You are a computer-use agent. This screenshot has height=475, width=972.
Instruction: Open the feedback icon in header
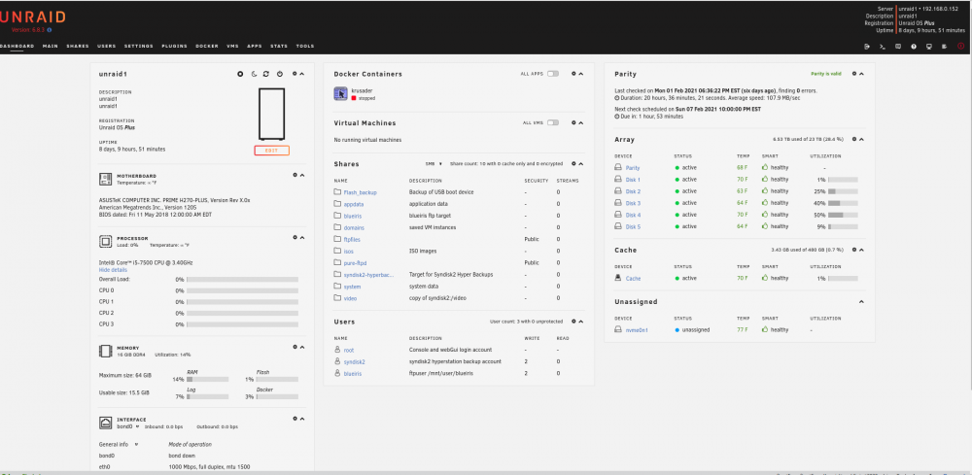tap(898, 47)
